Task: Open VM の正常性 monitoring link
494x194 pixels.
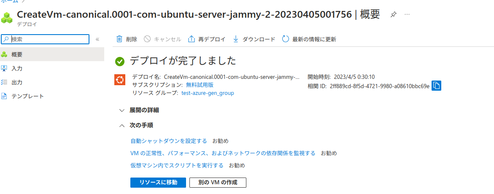Action: point(223,153)
